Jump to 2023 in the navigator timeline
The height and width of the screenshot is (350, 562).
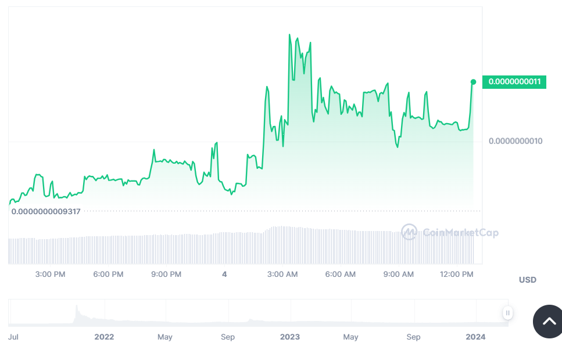289,337
